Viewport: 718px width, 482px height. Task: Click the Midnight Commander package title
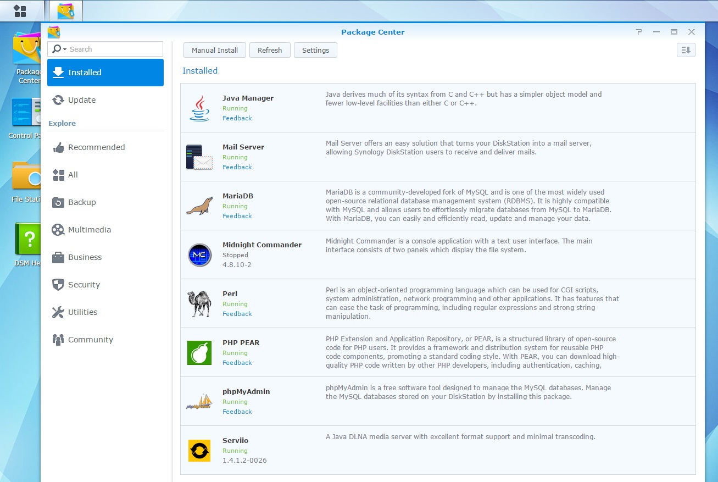pyautogui.click(x=262, y=245)
